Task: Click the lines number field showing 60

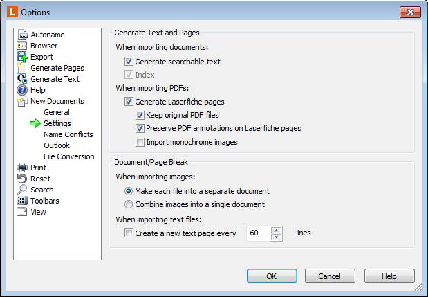Action: (259, 233)
